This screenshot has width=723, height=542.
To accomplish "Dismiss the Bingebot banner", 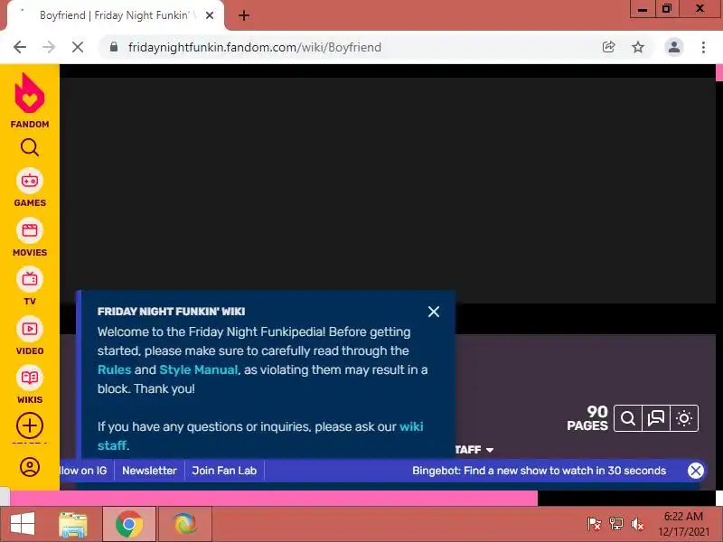I will [695, 471].
